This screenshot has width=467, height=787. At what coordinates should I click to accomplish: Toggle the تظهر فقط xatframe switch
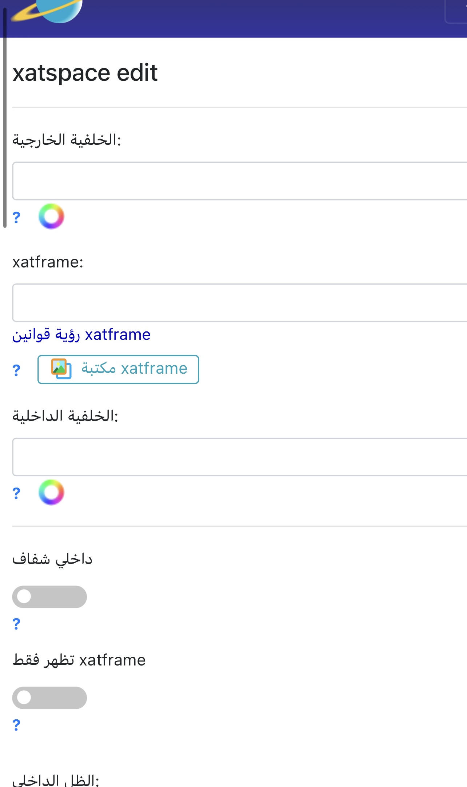[49, 697]
